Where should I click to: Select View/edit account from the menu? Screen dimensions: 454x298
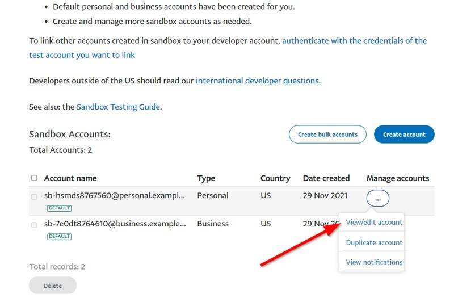(374, 223)
